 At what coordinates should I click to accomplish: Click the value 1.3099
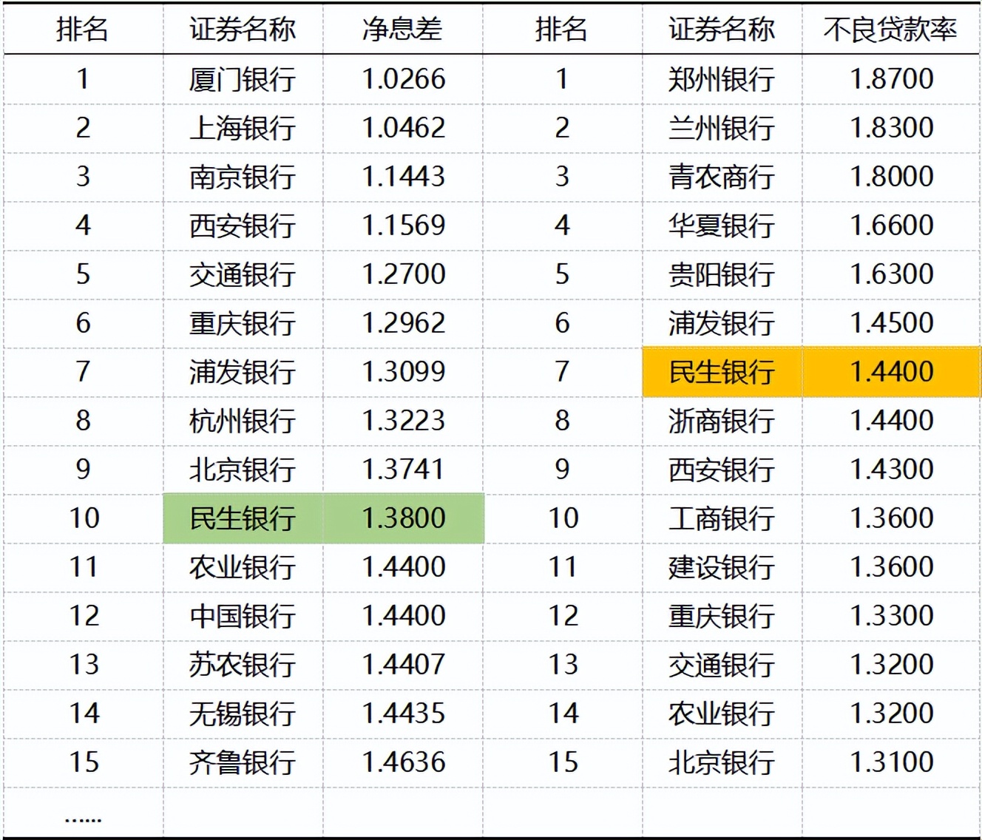point(404,371)
